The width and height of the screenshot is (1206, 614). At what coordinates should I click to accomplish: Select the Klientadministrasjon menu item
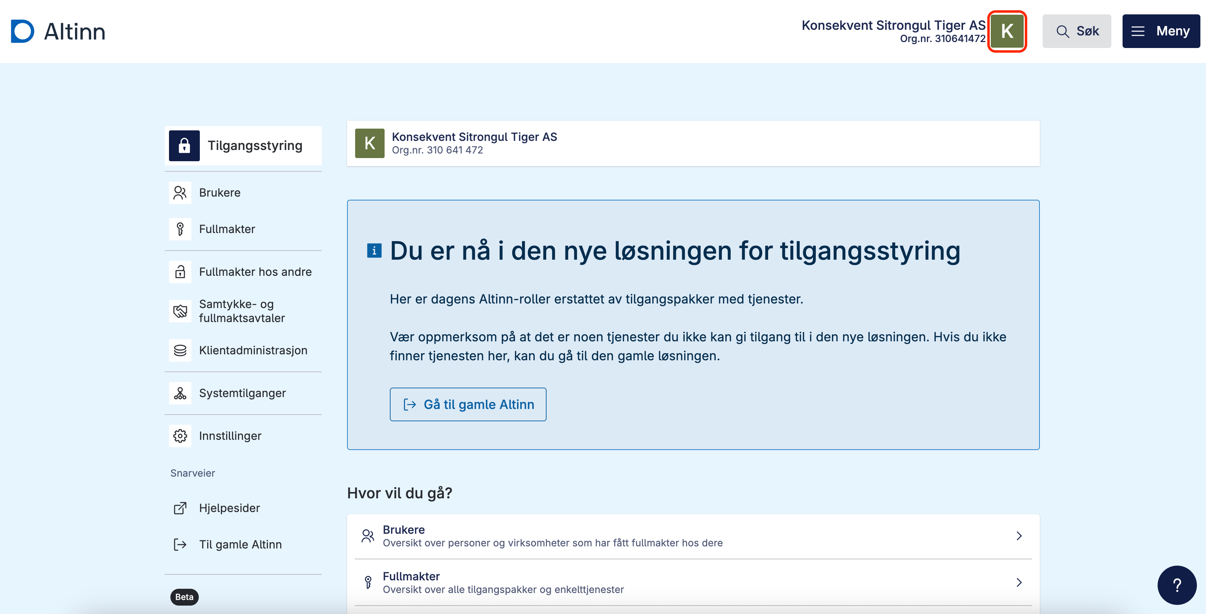coord(253,350)
